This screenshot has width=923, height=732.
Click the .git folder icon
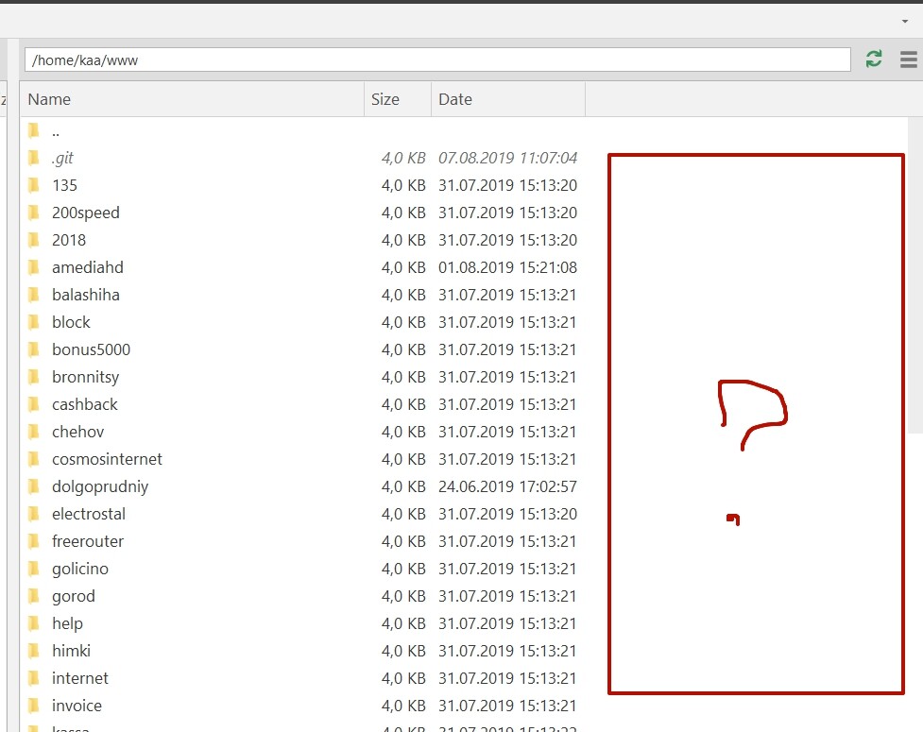point(34,158)
